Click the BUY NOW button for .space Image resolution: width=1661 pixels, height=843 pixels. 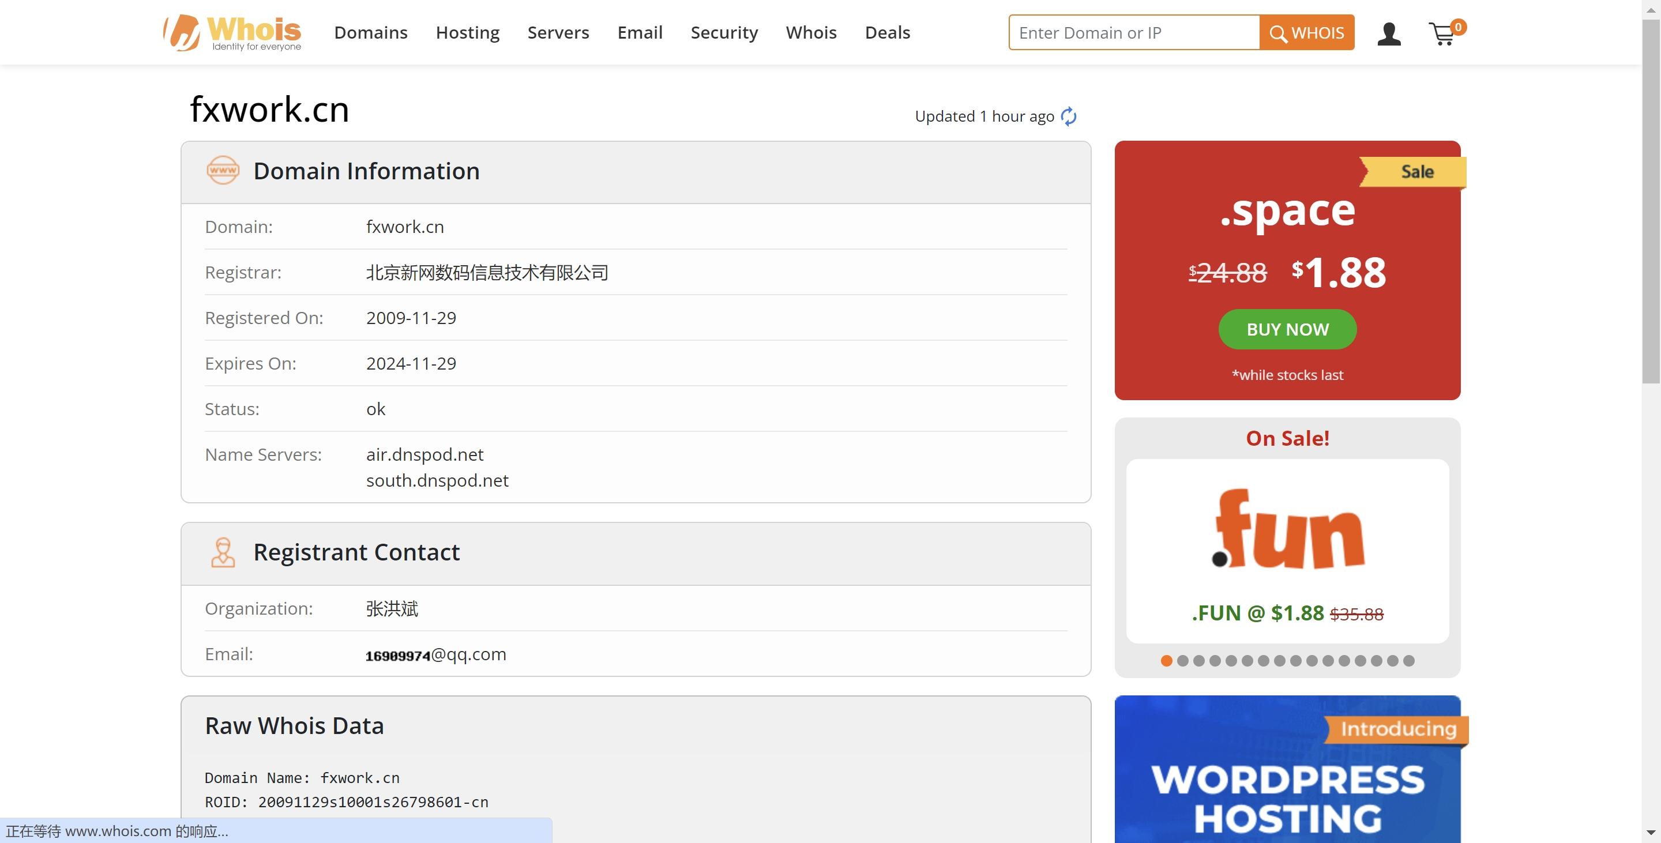coord(1287,329)
